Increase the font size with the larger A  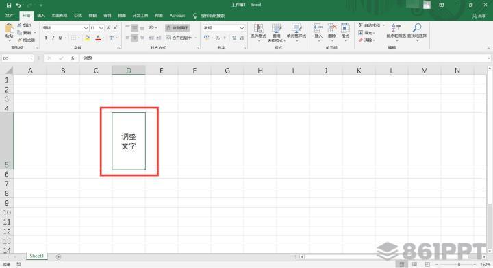pos(108,28)
